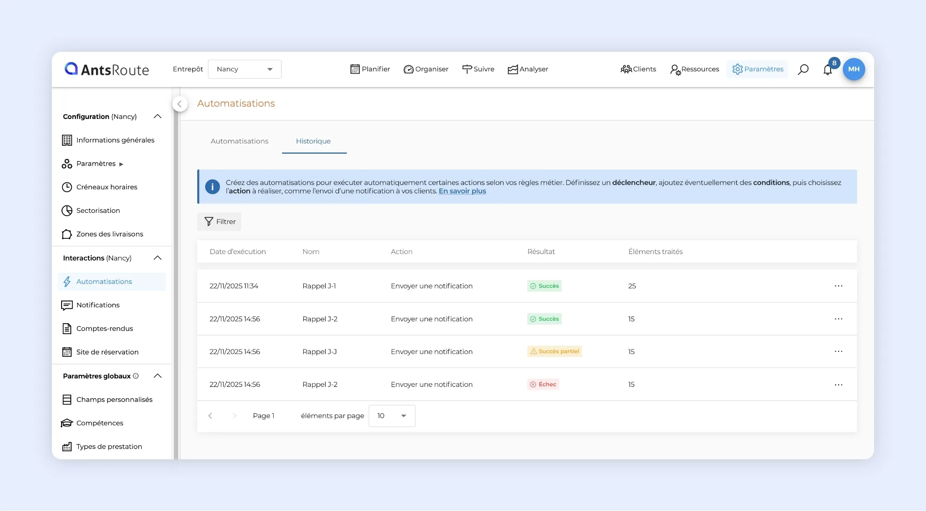Open Types de prestation
This screenshot has width=926, height=511.
click(x=102, y=447)
